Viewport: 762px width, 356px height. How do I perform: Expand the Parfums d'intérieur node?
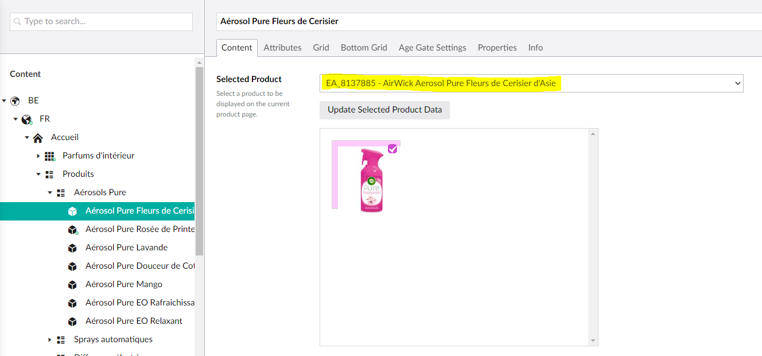pyautogui.click(x=38, y=156)
